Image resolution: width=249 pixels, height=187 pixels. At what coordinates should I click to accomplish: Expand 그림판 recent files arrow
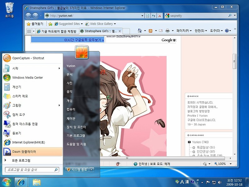click(59, 105)
